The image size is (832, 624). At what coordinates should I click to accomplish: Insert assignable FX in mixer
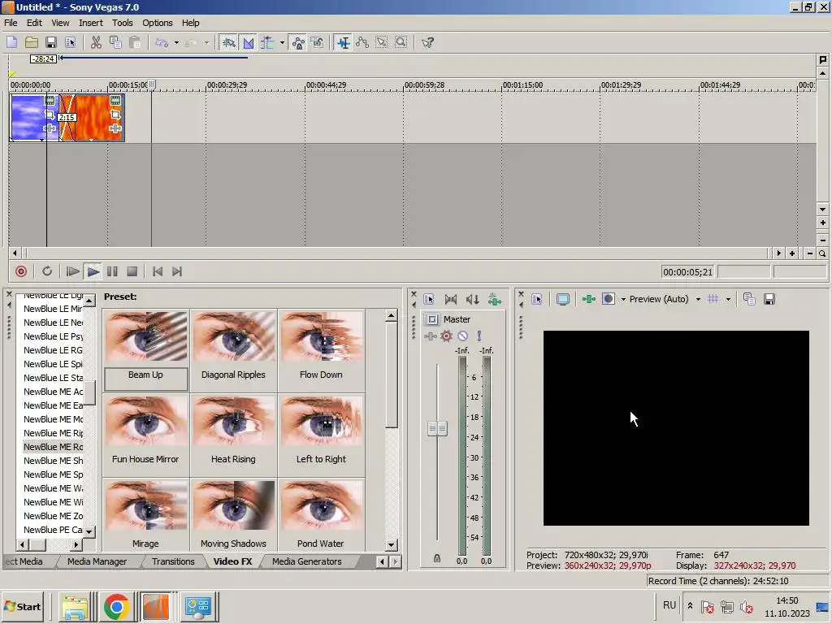[495, 300]
